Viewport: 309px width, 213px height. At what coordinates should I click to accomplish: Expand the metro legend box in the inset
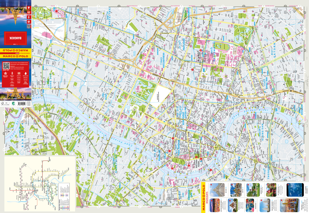point(64,196)
